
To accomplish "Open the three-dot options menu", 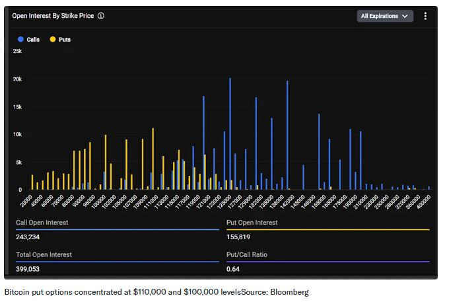I will [425, 16].
